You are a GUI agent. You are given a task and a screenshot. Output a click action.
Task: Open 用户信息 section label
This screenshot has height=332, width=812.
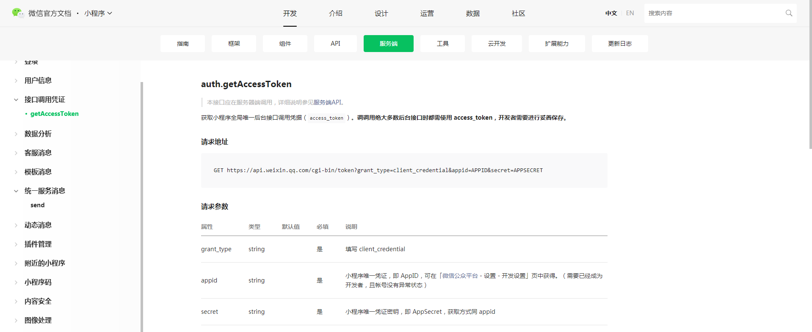(38, 80)
